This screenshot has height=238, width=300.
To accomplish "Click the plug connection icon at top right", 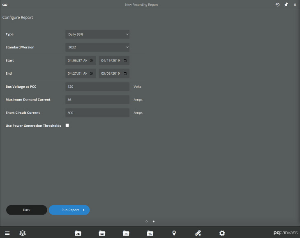I will pyautogui.click(x=286, y=5).
